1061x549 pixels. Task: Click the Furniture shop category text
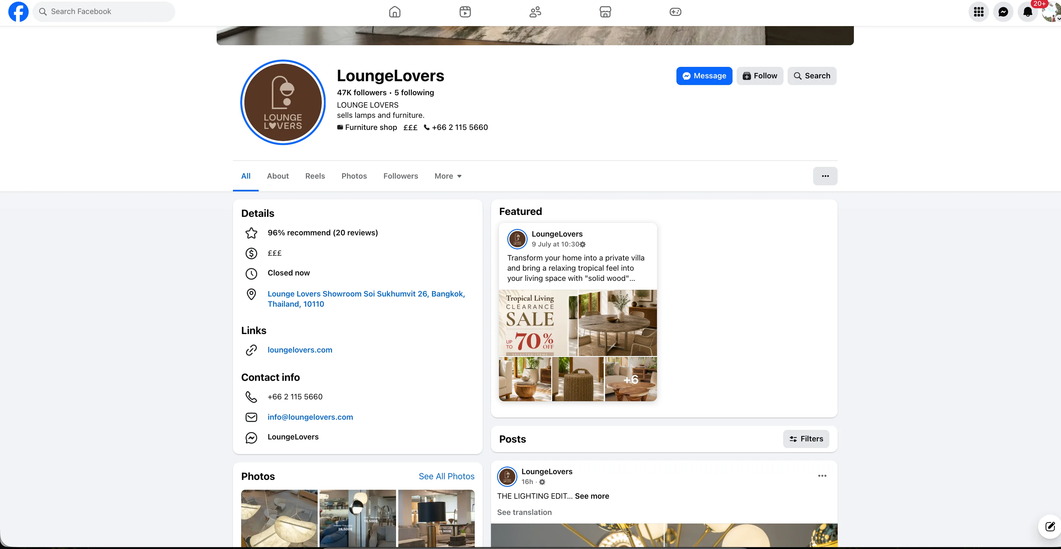pos(371,128)
